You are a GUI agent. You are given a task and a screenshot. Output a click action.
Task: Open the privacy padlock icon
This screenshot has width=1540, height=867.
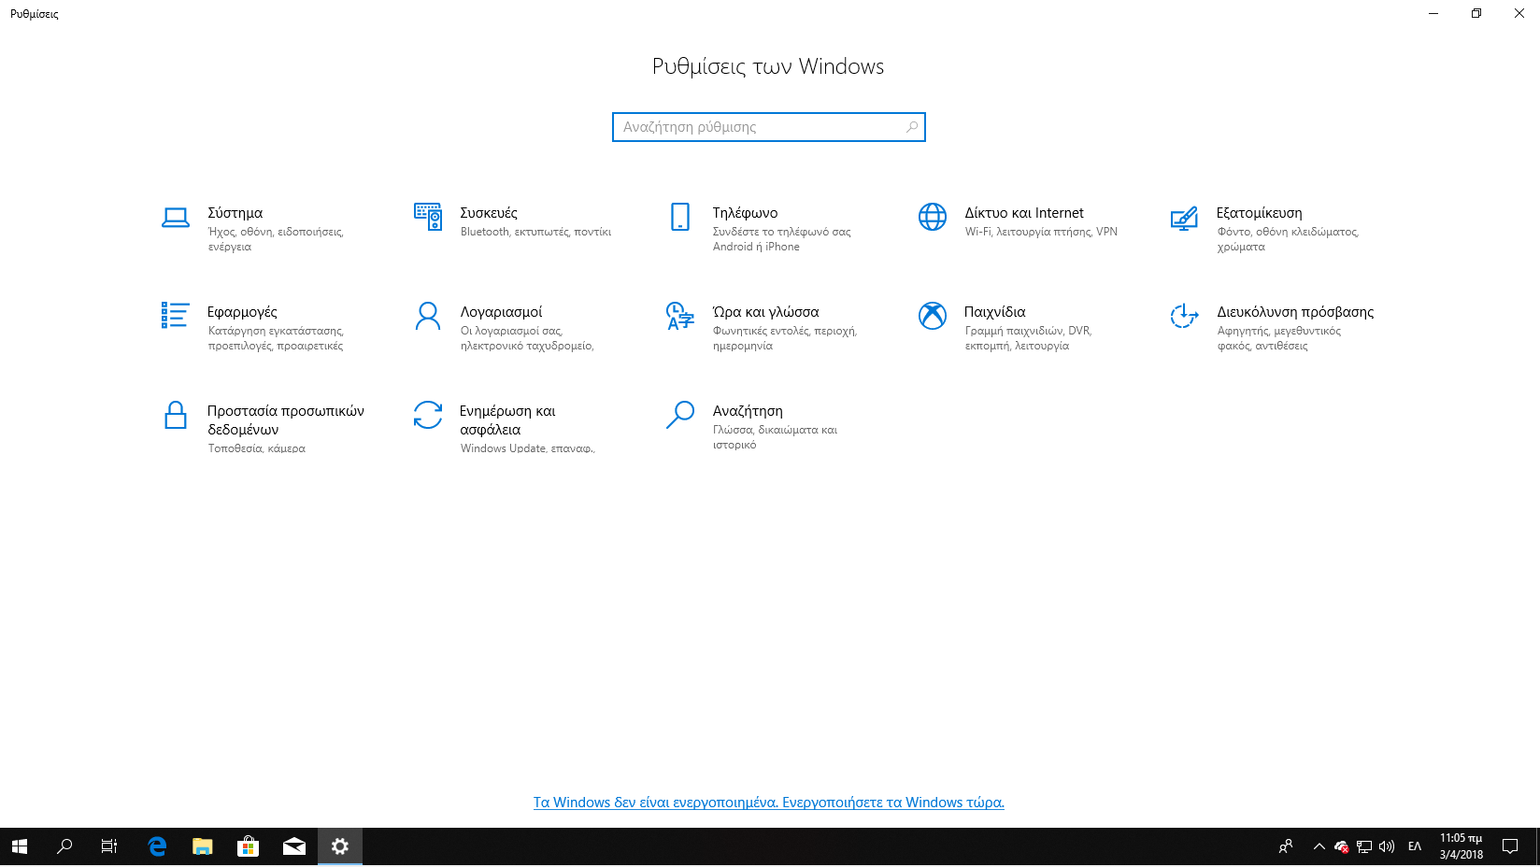176,415
